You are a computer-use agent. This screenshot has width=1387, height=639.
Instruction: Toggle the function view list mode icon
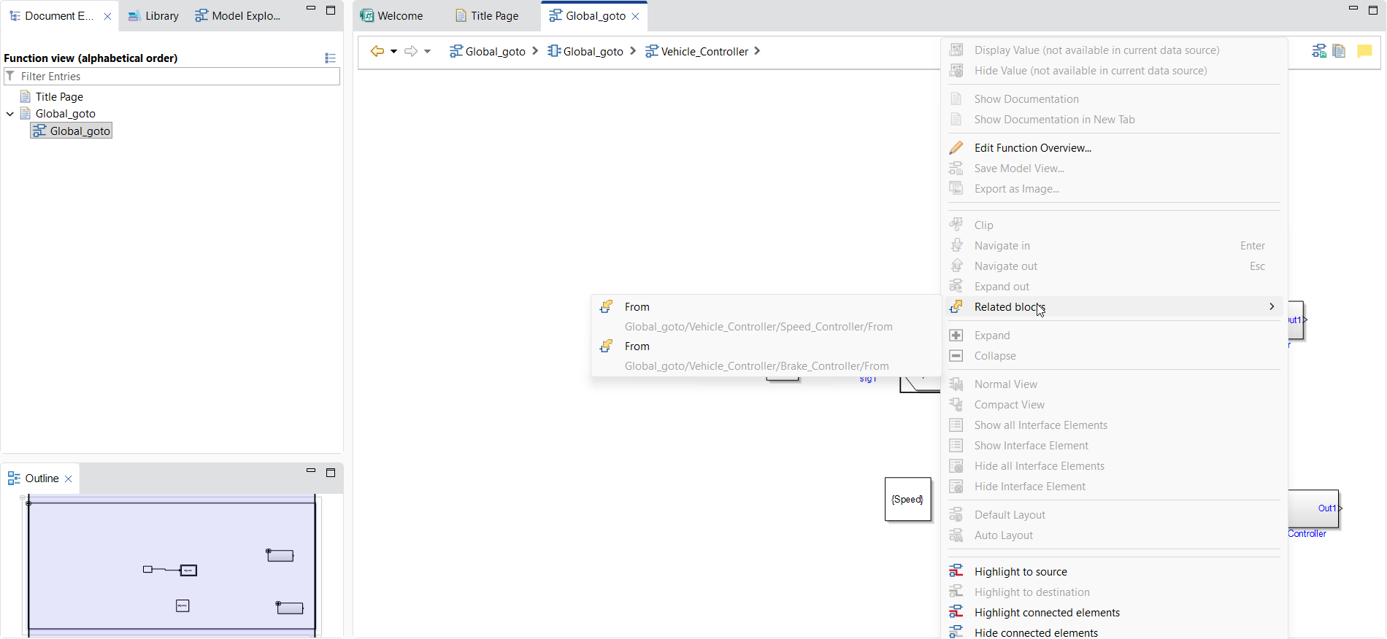(330, 58)
